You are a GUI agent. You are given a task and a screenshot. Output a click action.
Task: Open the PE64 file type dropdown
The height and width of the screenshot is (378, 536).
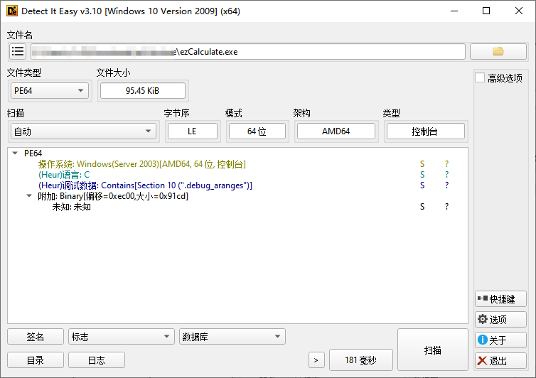[x=50, y=91]
